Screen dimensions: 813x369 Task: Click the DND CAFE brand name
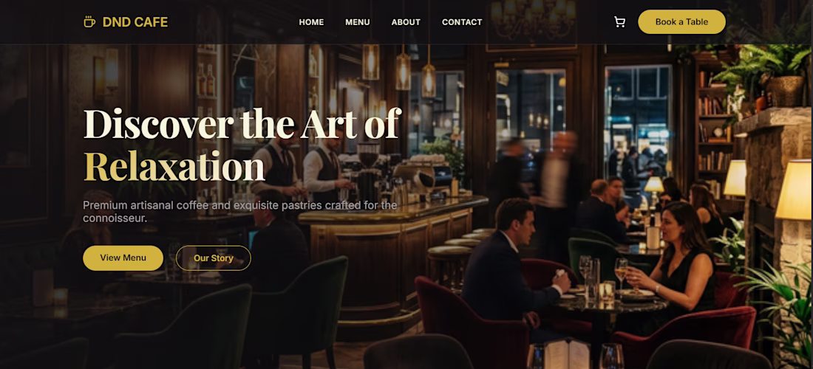click(x=135, y=22)
